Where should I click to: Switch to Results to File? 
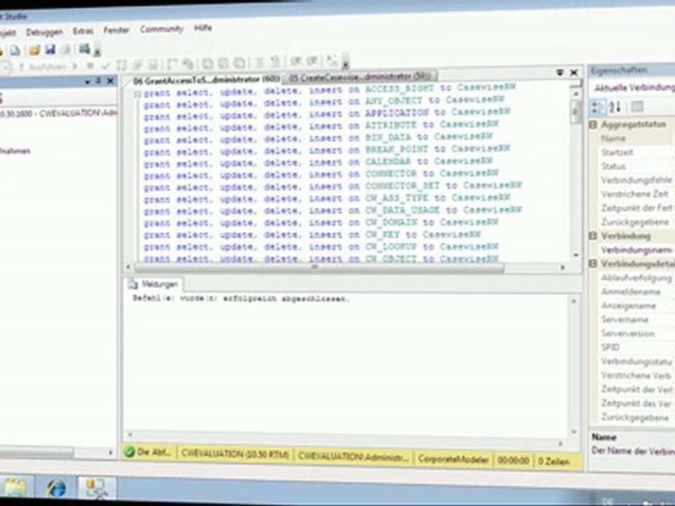(x=239, y=63)
